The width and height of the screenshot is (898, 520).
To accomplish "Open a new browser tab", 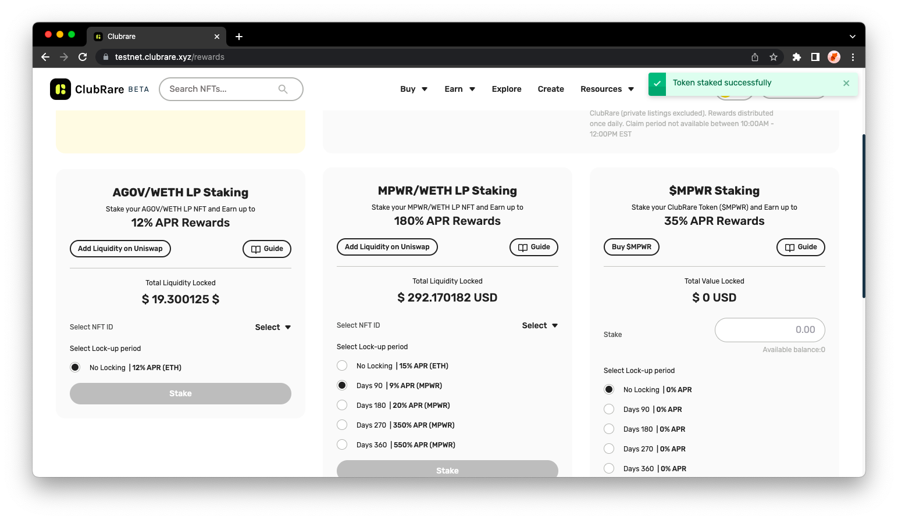I will 239,37.
